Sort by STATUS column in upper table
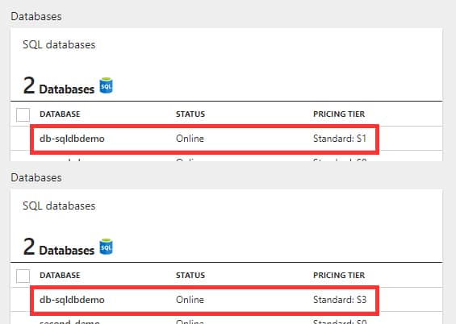Image resolution: width=456 pixels, height=324 pixels. tap(190, 114)
